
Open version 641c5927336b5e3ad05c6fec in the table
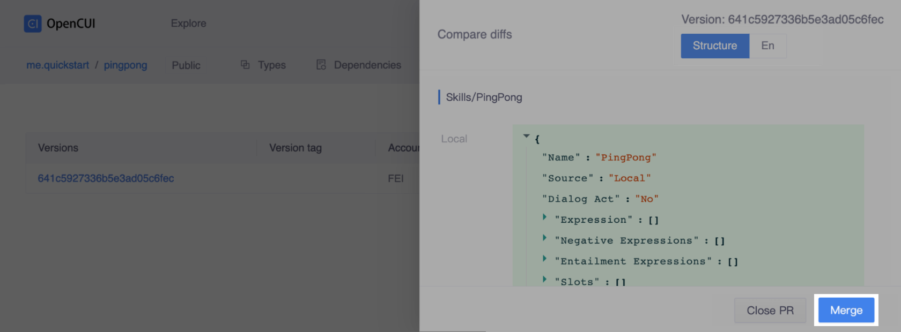tap(106, 178)
